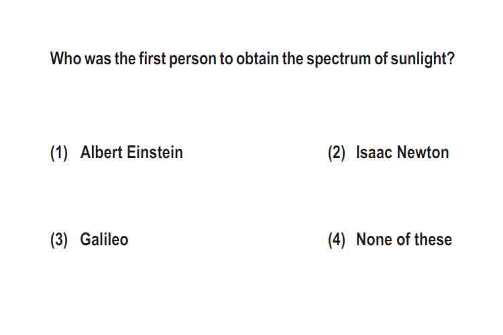503x335 pixels.
Task: Select the None of these option
Action: tap(404, 239)
